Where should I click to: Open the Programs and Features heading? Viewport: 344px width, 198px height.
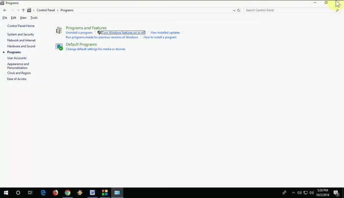click(86, 28)
